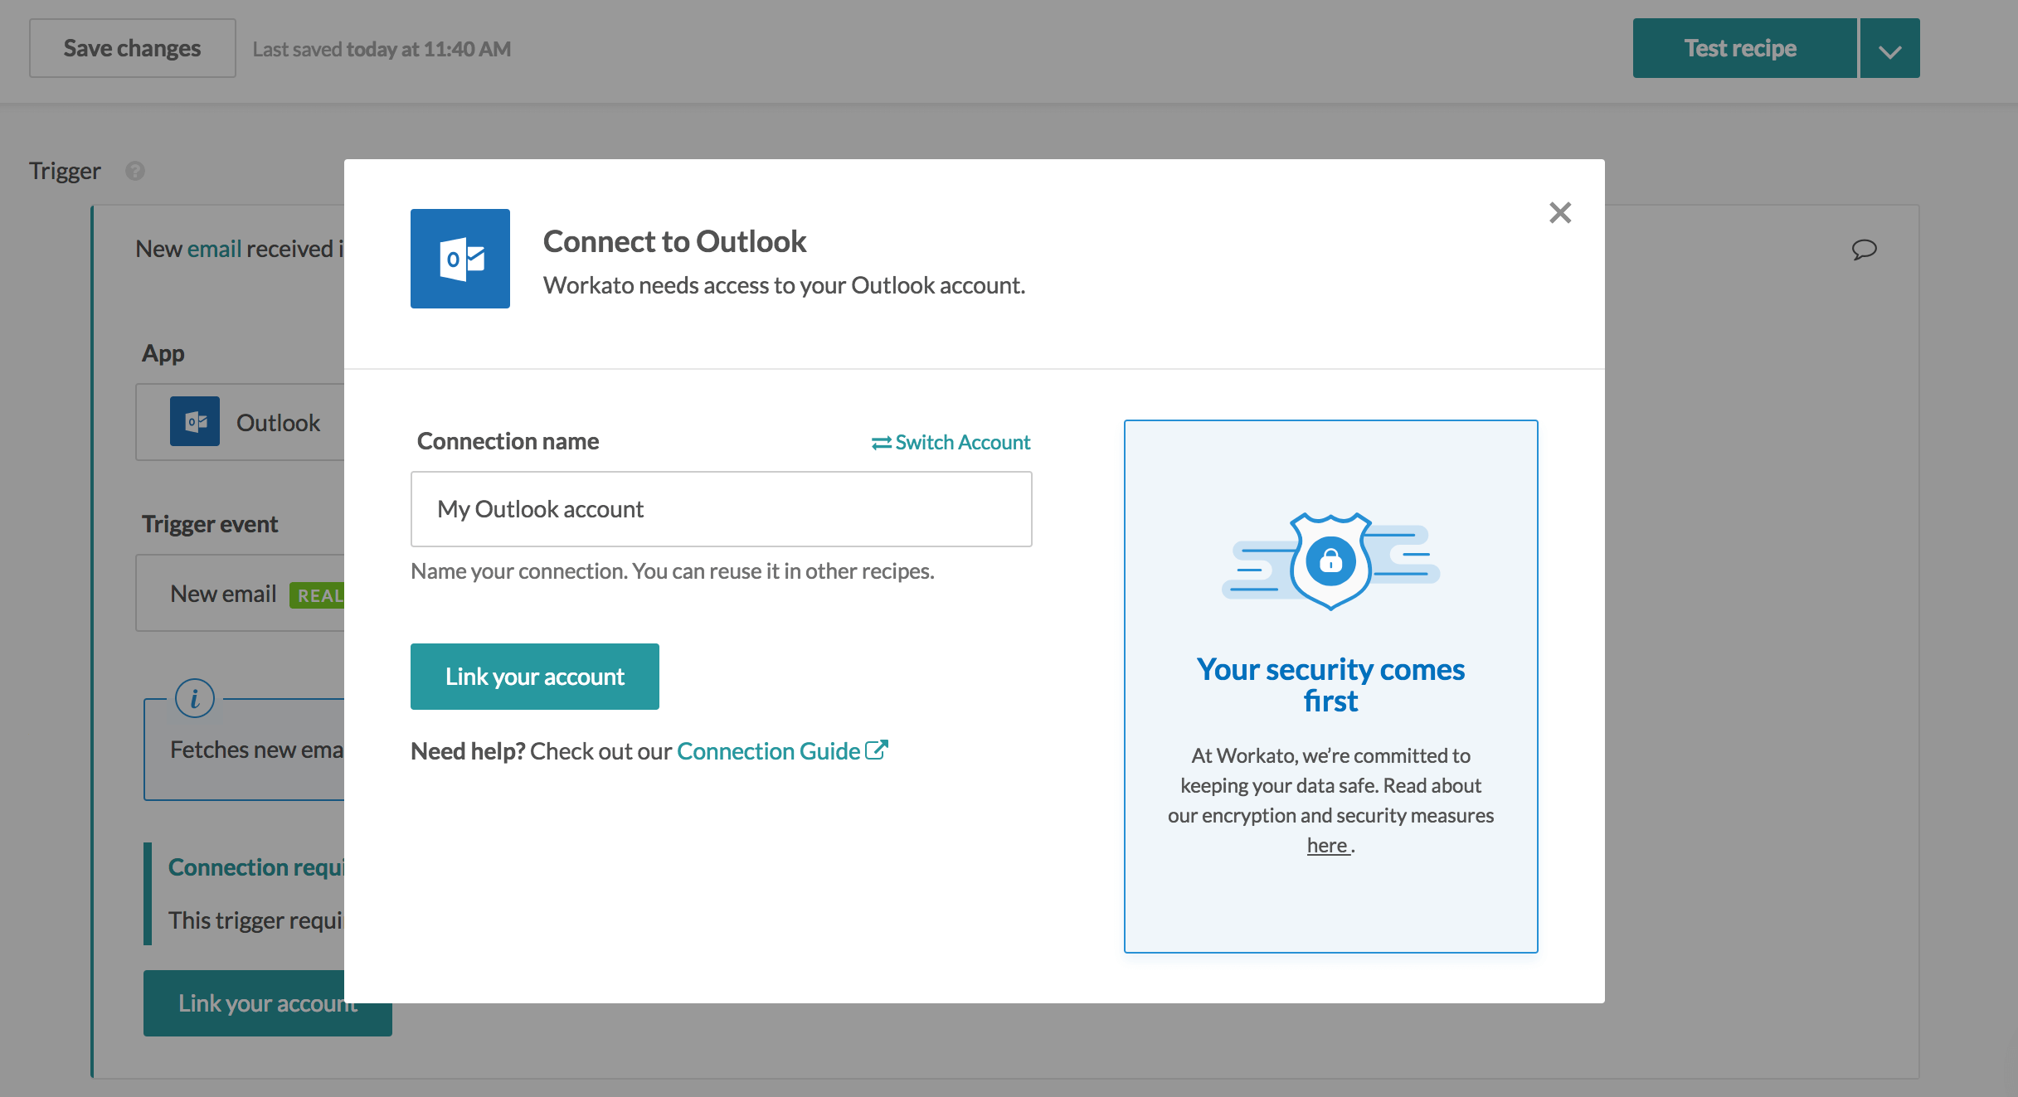The height and width of the screenshot is (1097, 2018).
Task: Click Save changes
Action: [x=132, y=47]
